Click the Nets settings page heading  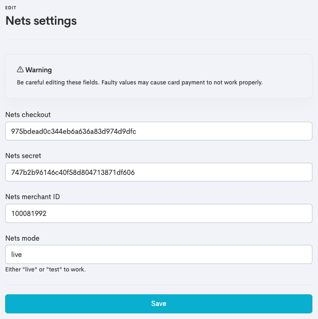point(41,21)
